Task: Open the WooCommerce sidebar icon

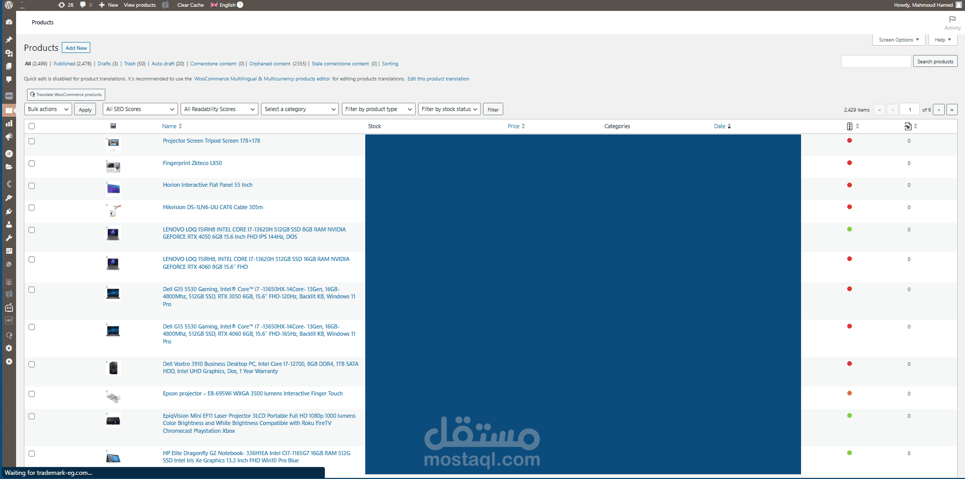Action: tap(9, 96)
